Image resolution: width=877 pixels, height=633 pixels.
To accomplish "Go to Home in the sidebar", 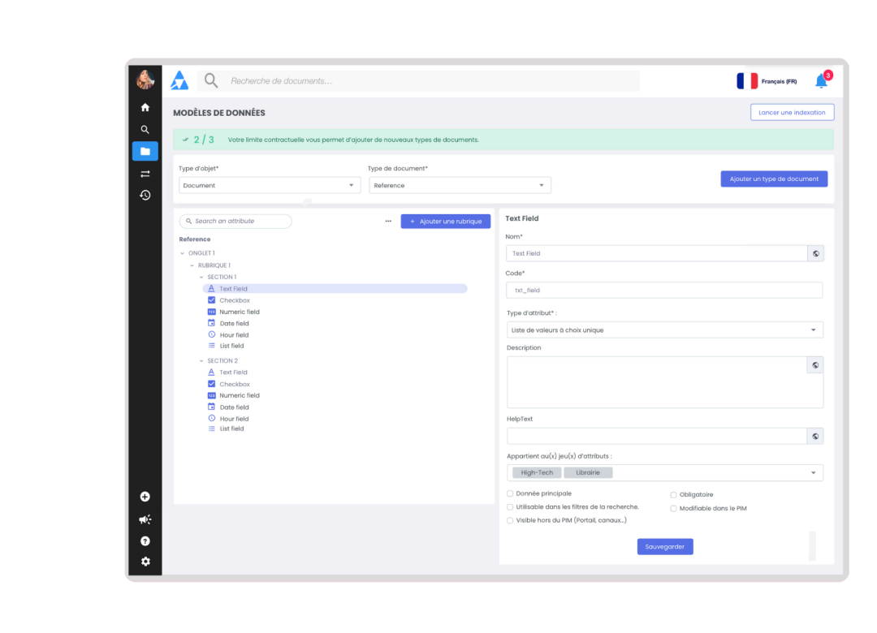I will tap(145, 107).
